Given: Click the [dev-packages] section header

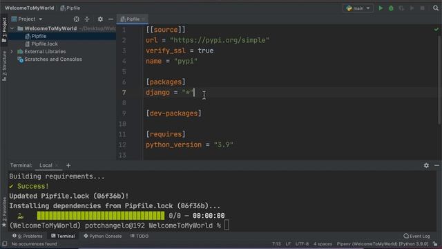Looking at the screenshot, I should coord(173,113).
